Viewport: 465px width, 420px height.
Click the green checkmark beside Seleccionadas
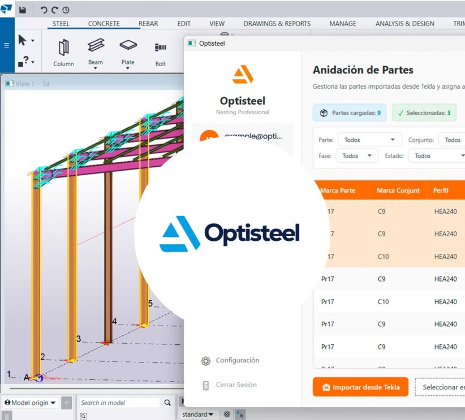pyautogui.click(x=401, y=113)
